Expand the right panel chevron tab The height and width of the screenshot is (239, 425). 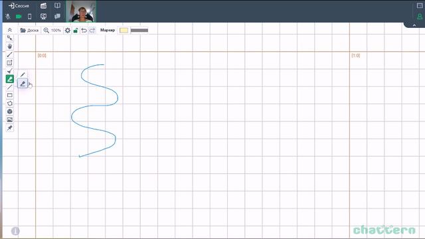tap(414, 25)
